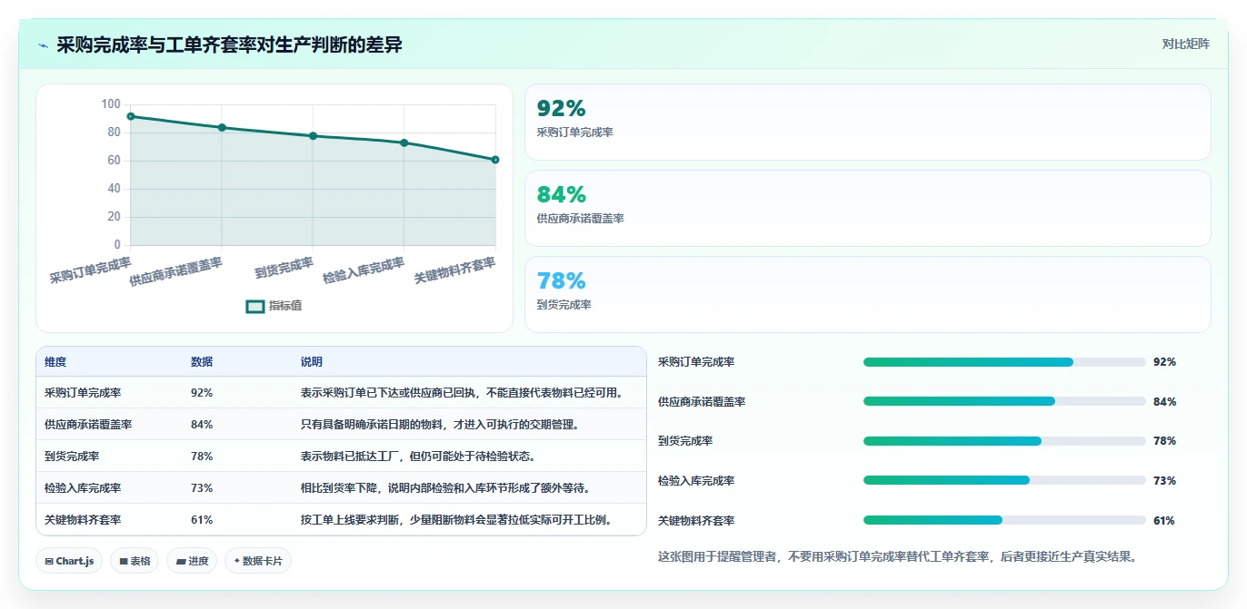
Task: Click the chart data point for 采购订单完成率
Action: (131, 116)
